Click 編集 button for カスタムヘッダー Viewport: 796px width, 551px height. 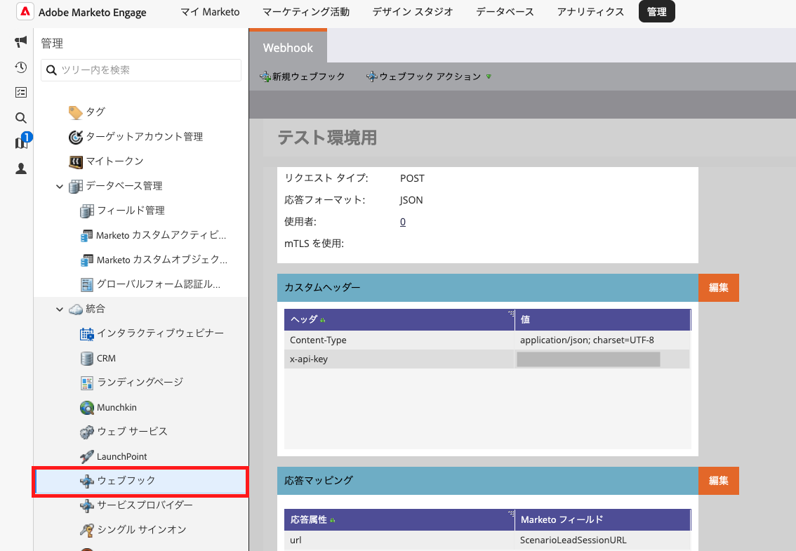click(718, 288)
